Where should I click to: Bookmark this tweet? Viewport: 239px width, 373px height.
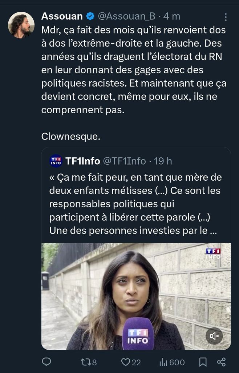[x=203, y=362]
